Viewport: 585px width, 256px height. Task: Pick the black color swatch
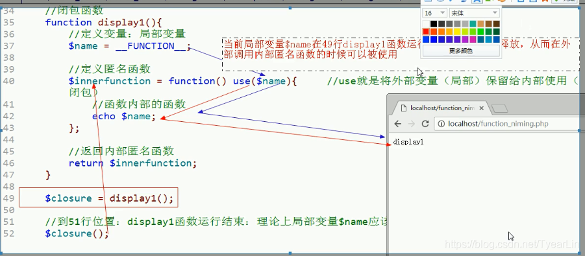point(434,24)
